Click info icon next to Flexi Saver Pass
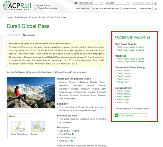 click(x=135, y=44)
